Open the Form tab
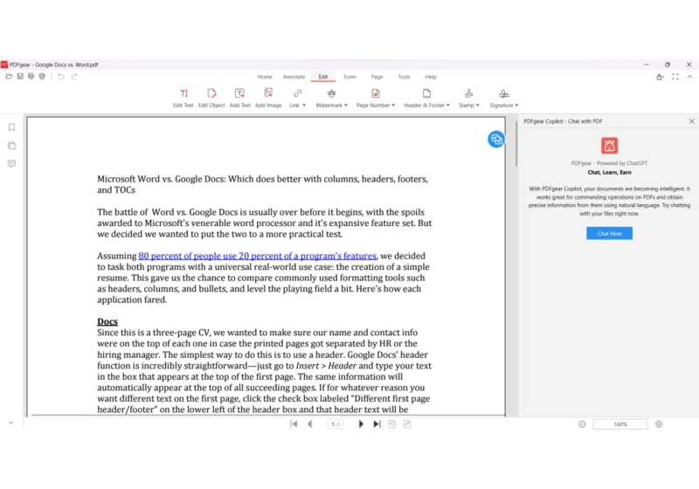699x489 pixels. (x=350, y=77)
